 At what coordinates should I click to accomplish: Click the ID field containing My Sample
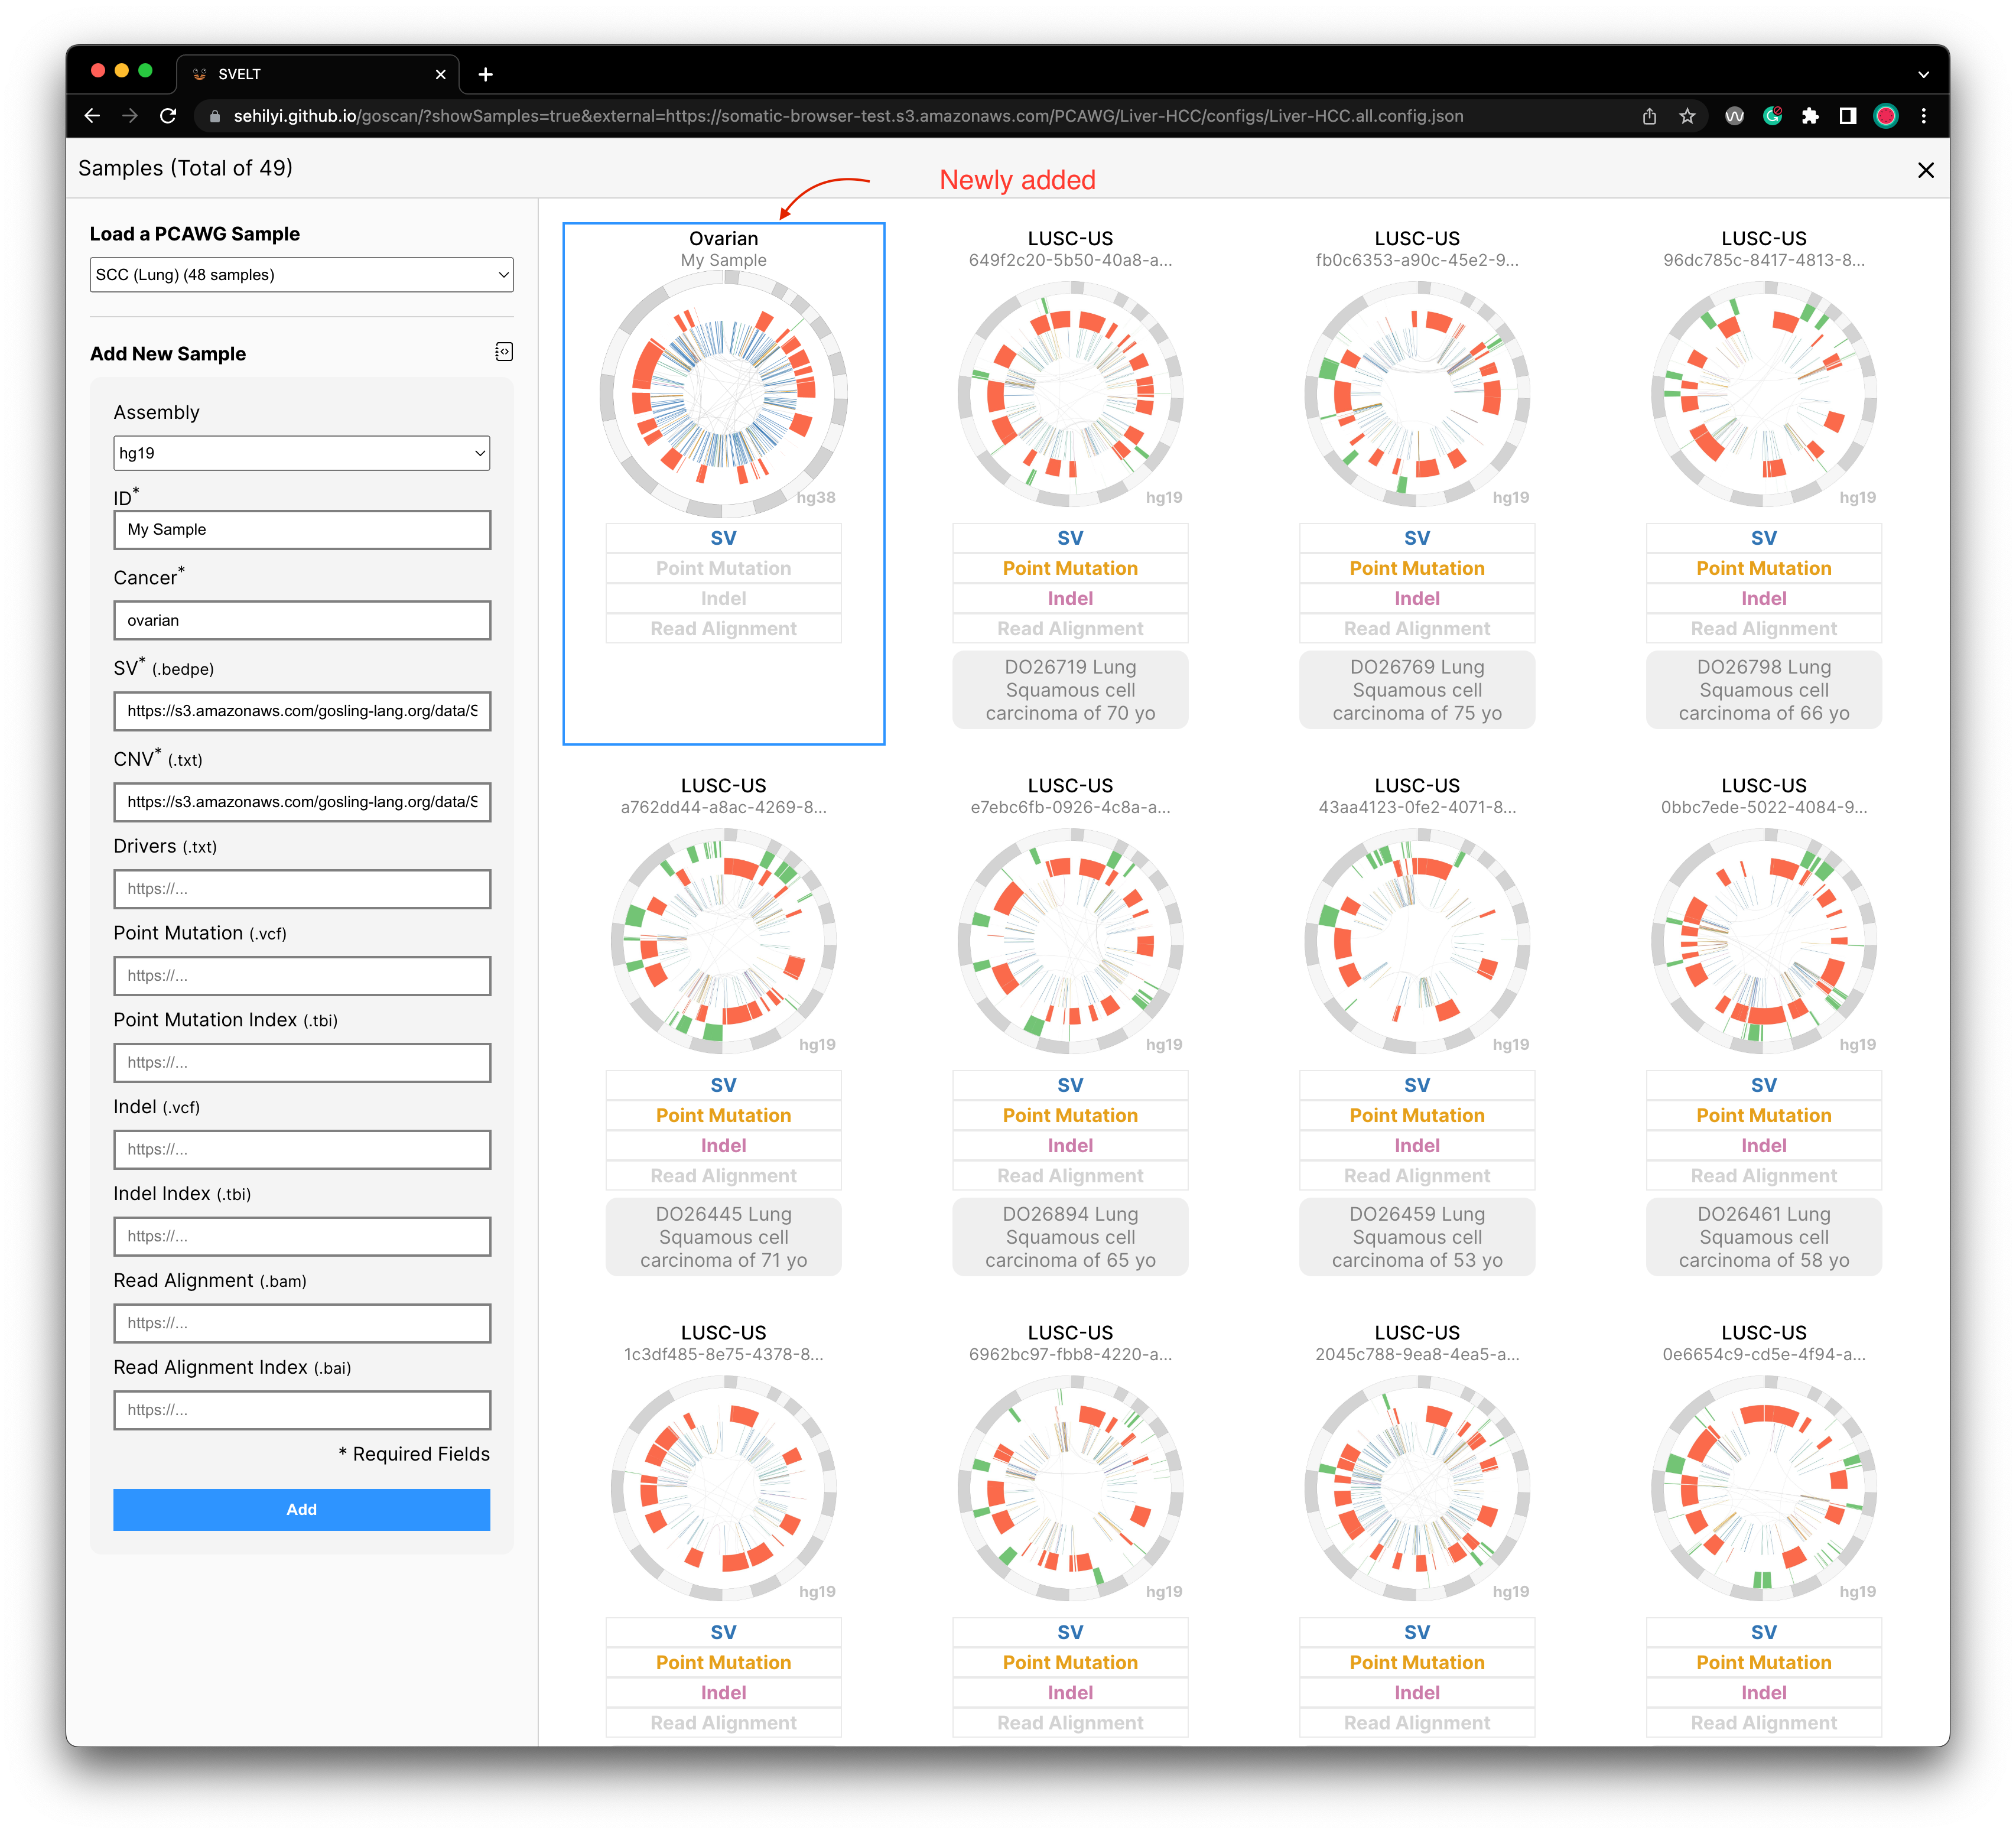click(302, 530)
